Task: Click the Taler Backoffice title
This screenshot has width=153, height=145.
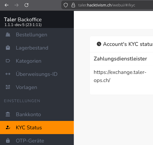Action: point(23,19)
